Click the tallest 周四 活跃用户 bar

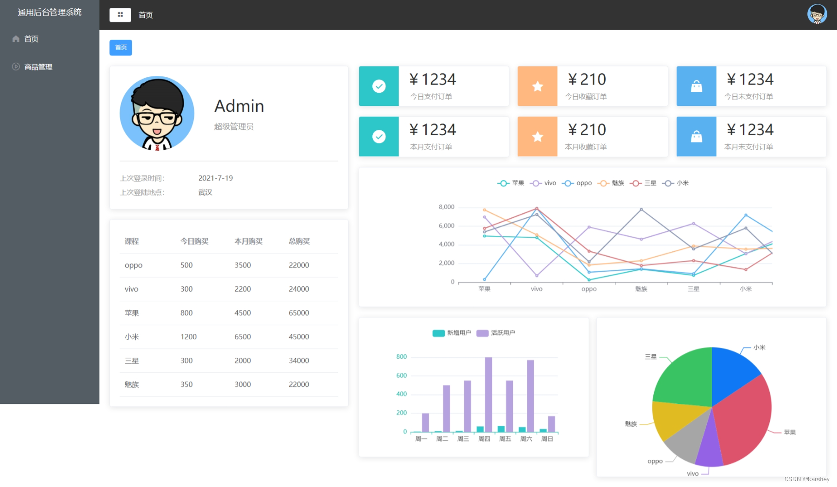(x=488, y=395)
